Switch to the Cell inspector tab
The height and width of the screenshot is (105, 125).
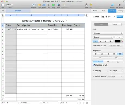pyautogui.click(x=104, y=11)
